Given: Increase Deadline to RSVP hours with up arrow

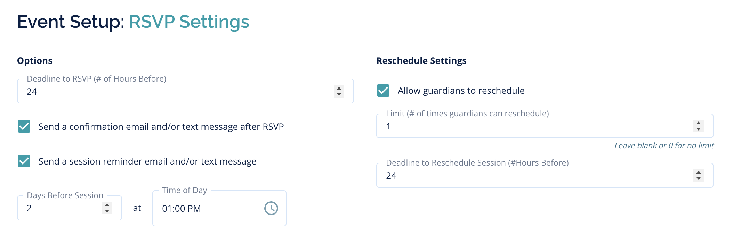Looking at the screenshot, I should pyautogui.click(x=339, y=88).
